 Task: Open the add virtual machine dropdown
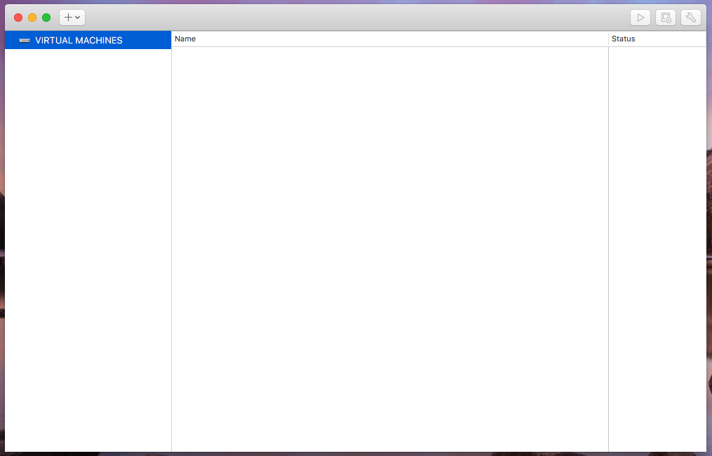[72, 18]
